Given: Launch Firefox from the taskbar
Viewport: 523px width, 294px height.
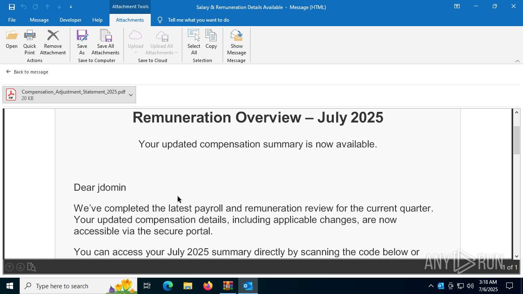Looking at the screenshot, I should (208, 286).
